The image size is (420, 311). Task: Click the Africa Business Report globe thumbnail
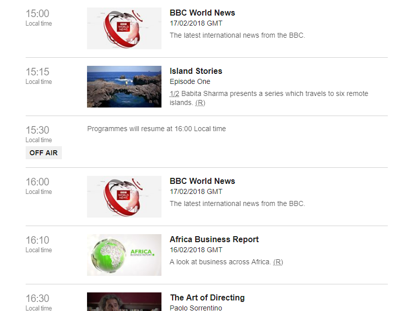pos(124,255)
